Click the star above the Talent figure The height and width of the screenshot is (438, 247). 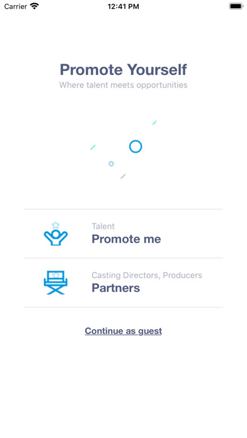(55, 225)
